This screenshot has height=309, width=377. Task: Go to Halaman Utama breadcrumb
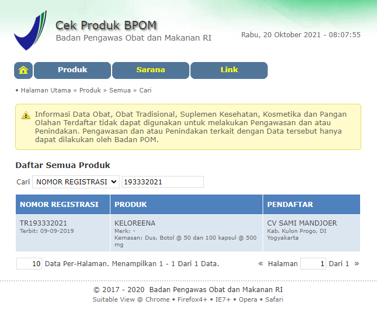coord(46,90)
